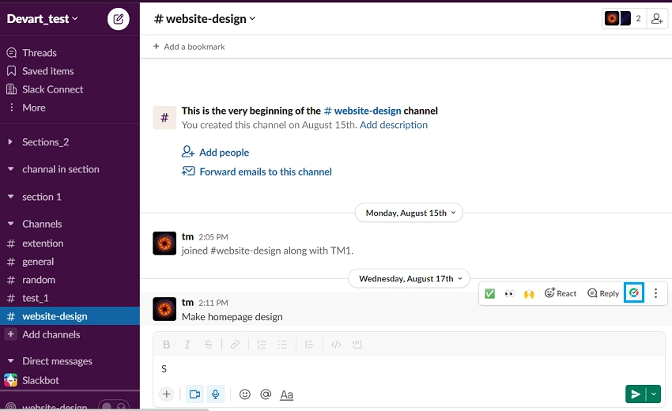Viewport: 672px width, 411px height.
Task: Click the Add description link
Action: tap(394, 125)
